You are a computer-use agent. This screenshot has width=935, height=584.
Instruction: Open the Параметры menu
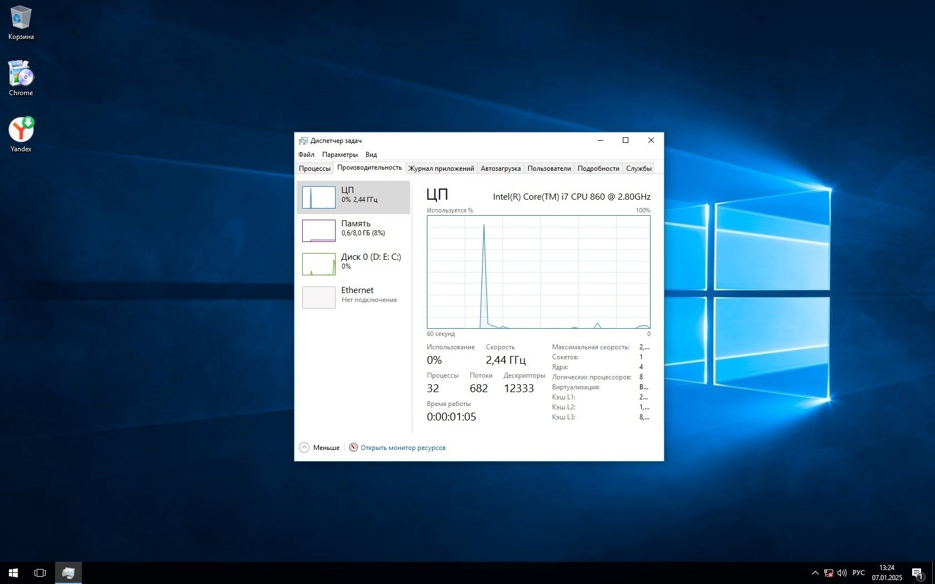click(x=339, y=155)
